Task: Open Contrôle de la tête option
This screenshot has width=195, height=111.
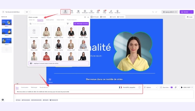Action: tap(36, 100)
